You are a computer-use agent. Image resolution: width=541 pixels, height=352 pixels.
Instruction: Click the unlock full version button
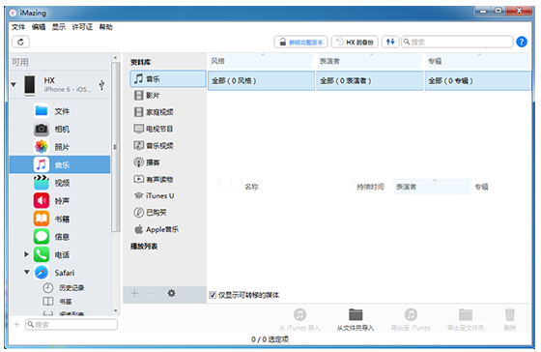pyautogui.click(x=301, y=43)
